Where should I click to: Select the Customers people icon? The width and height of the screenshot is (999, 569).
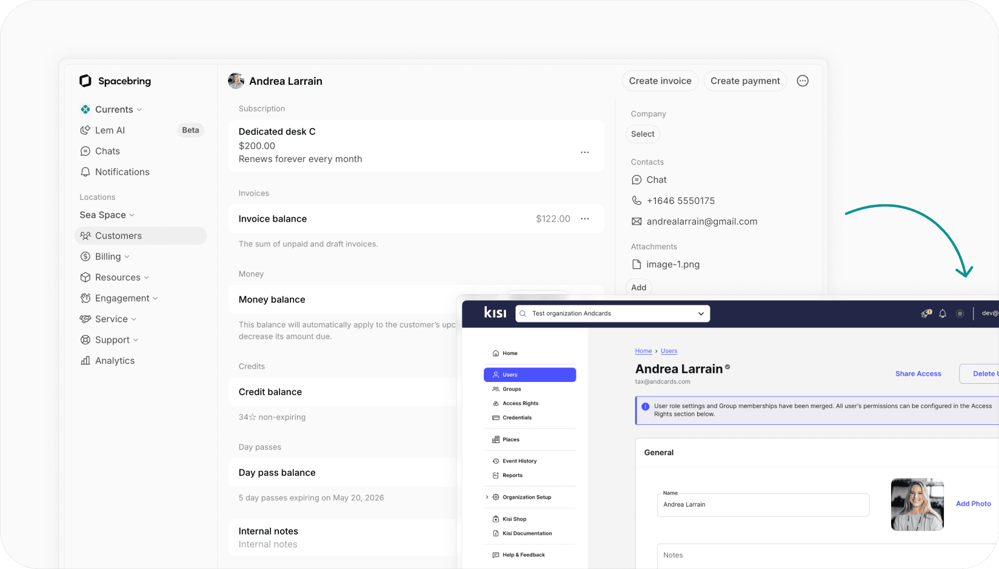click(85, 236)
